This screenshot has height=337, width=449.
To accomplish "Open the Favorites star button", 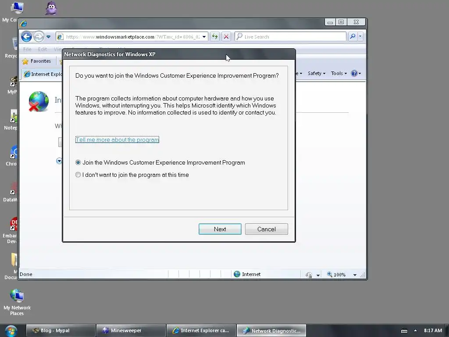I will pos(36,61).
